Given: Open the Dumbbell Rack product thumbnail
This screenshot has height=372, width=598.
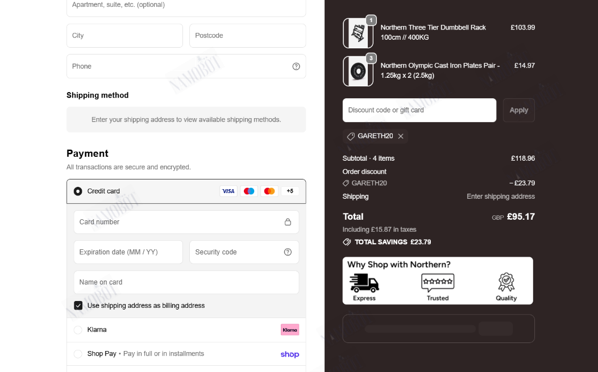Looking at the screenshot, I should (x=358, y=33).
